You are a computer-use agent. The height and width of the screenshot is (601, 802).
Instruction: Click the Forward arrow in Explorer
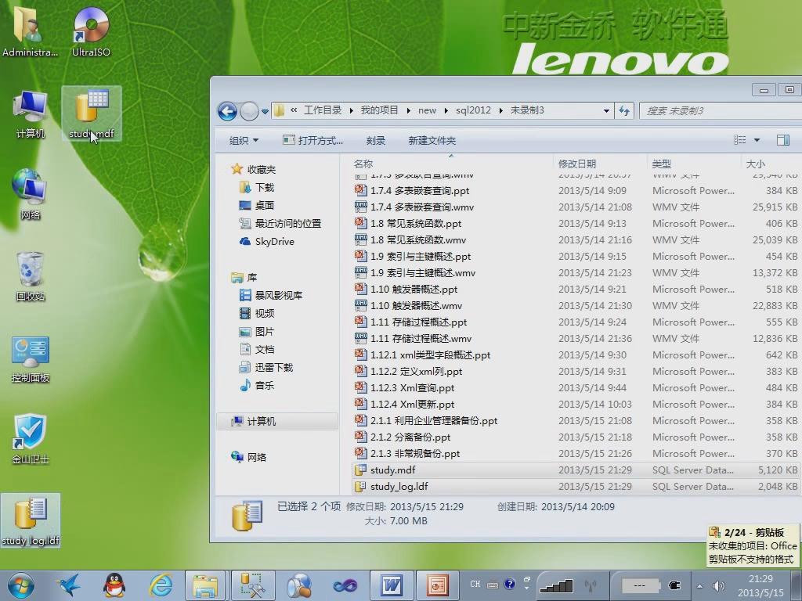[249, 111]
